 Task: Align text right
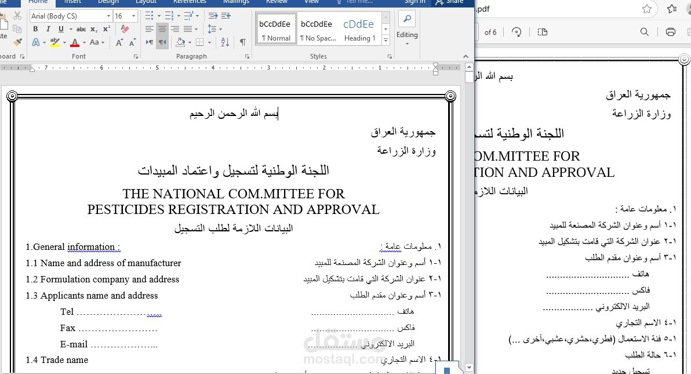click(x=176, y=29)
